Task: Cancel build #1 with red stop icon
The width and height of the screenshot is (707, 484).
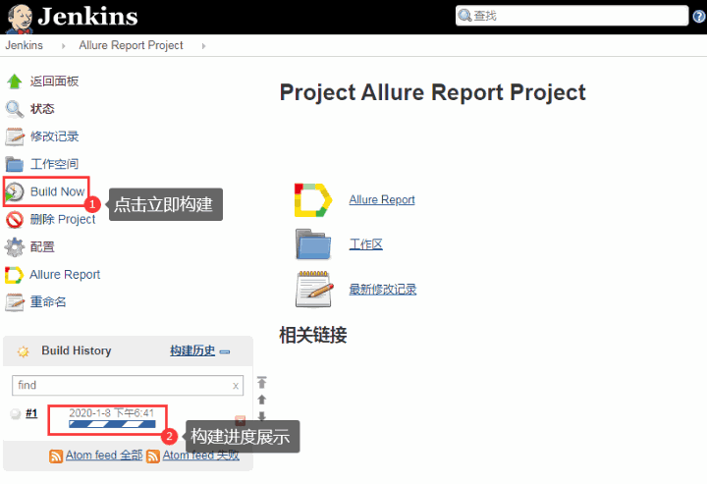Action: (241, 420)
